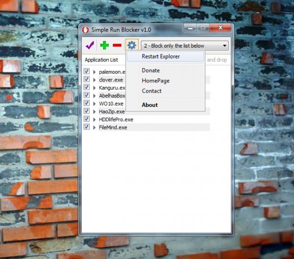Click the blue gear options icon
This screenshot has width=294, height=259.
coord(132,45)
